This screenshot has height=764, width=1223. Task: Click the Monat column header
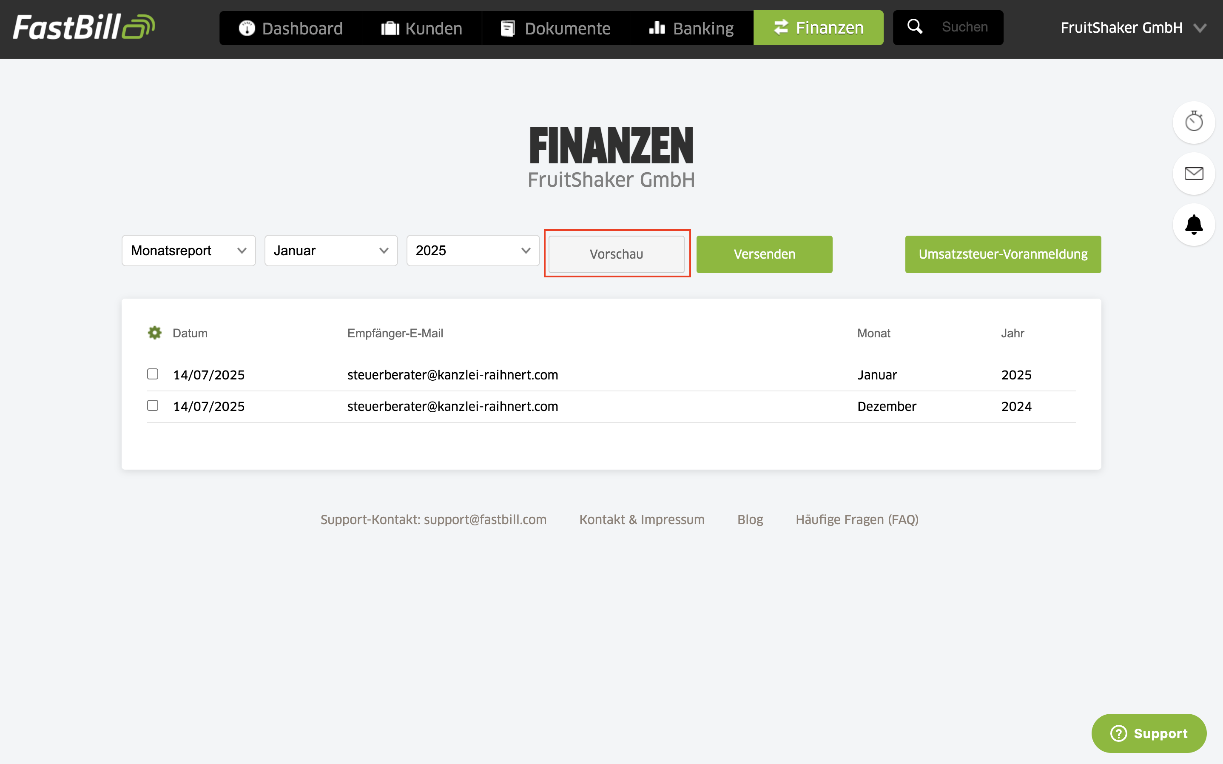(873, 333)
